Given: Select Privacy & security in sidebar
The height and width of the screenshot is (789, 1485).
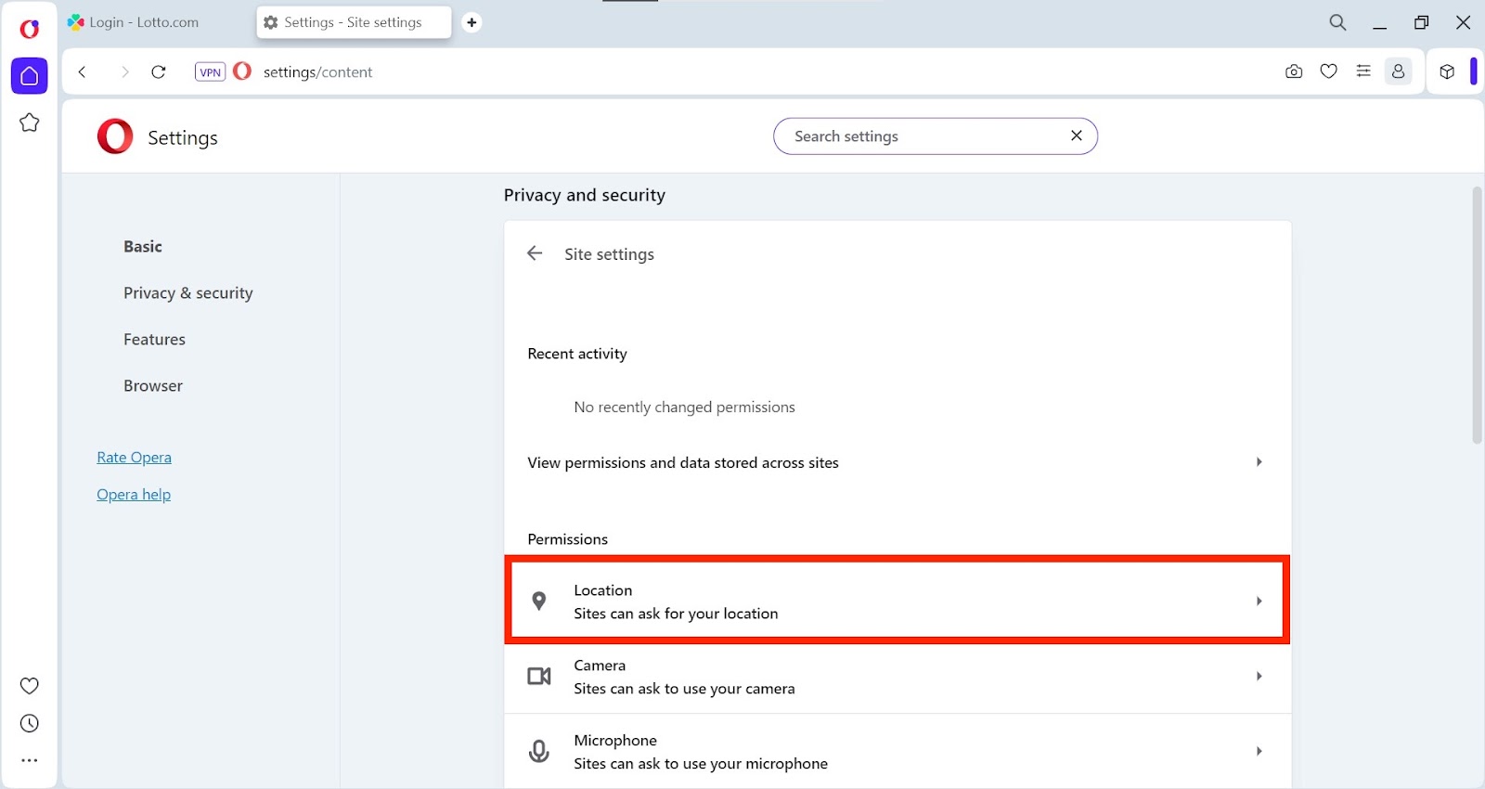Looking at the screenshot, I should (187, 293).
